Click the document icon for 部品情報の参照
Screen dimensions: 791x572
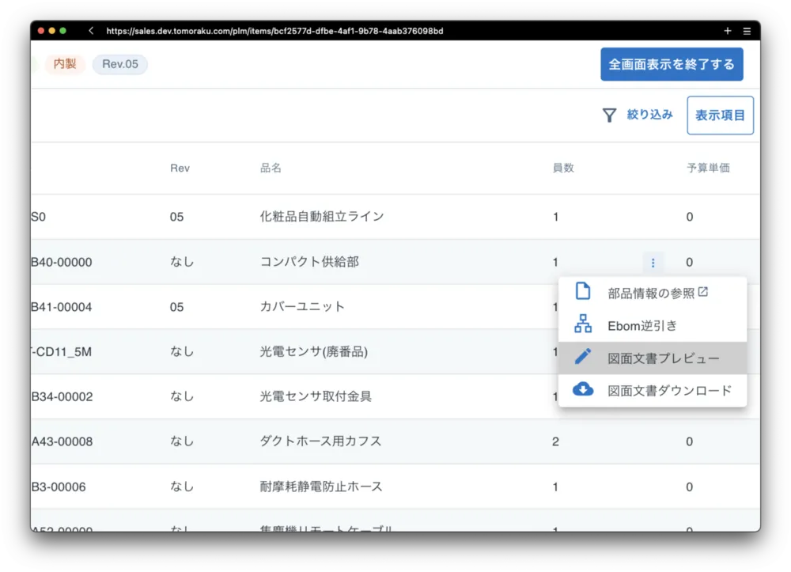(x=583, y=290)
